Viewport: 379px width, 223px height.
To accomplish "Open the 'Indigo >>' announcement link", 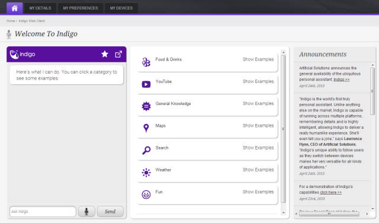I will (x=342, y=79).
